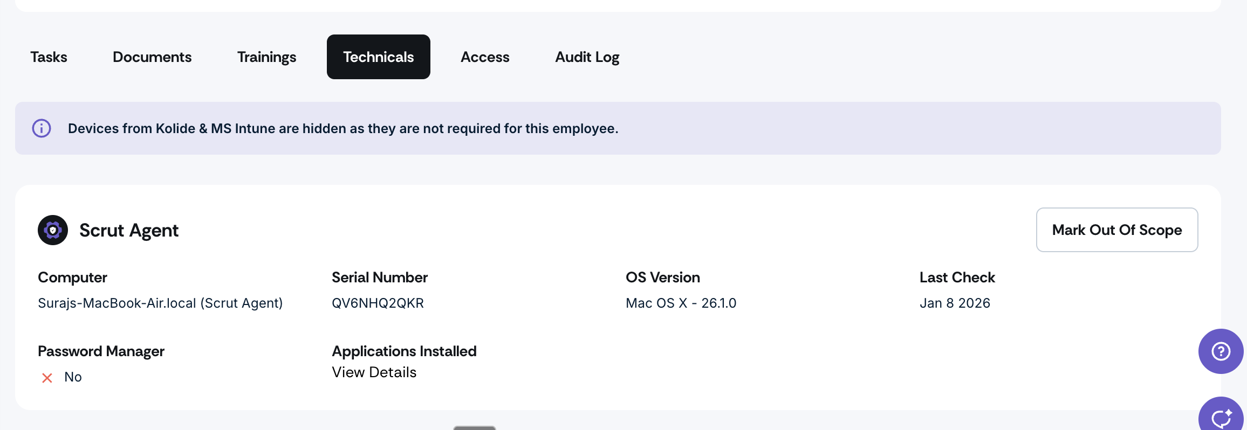Open View Details for installed applications
Image resolution: width=1247 pixels, height=430 pixels.
tap(374, 372)
